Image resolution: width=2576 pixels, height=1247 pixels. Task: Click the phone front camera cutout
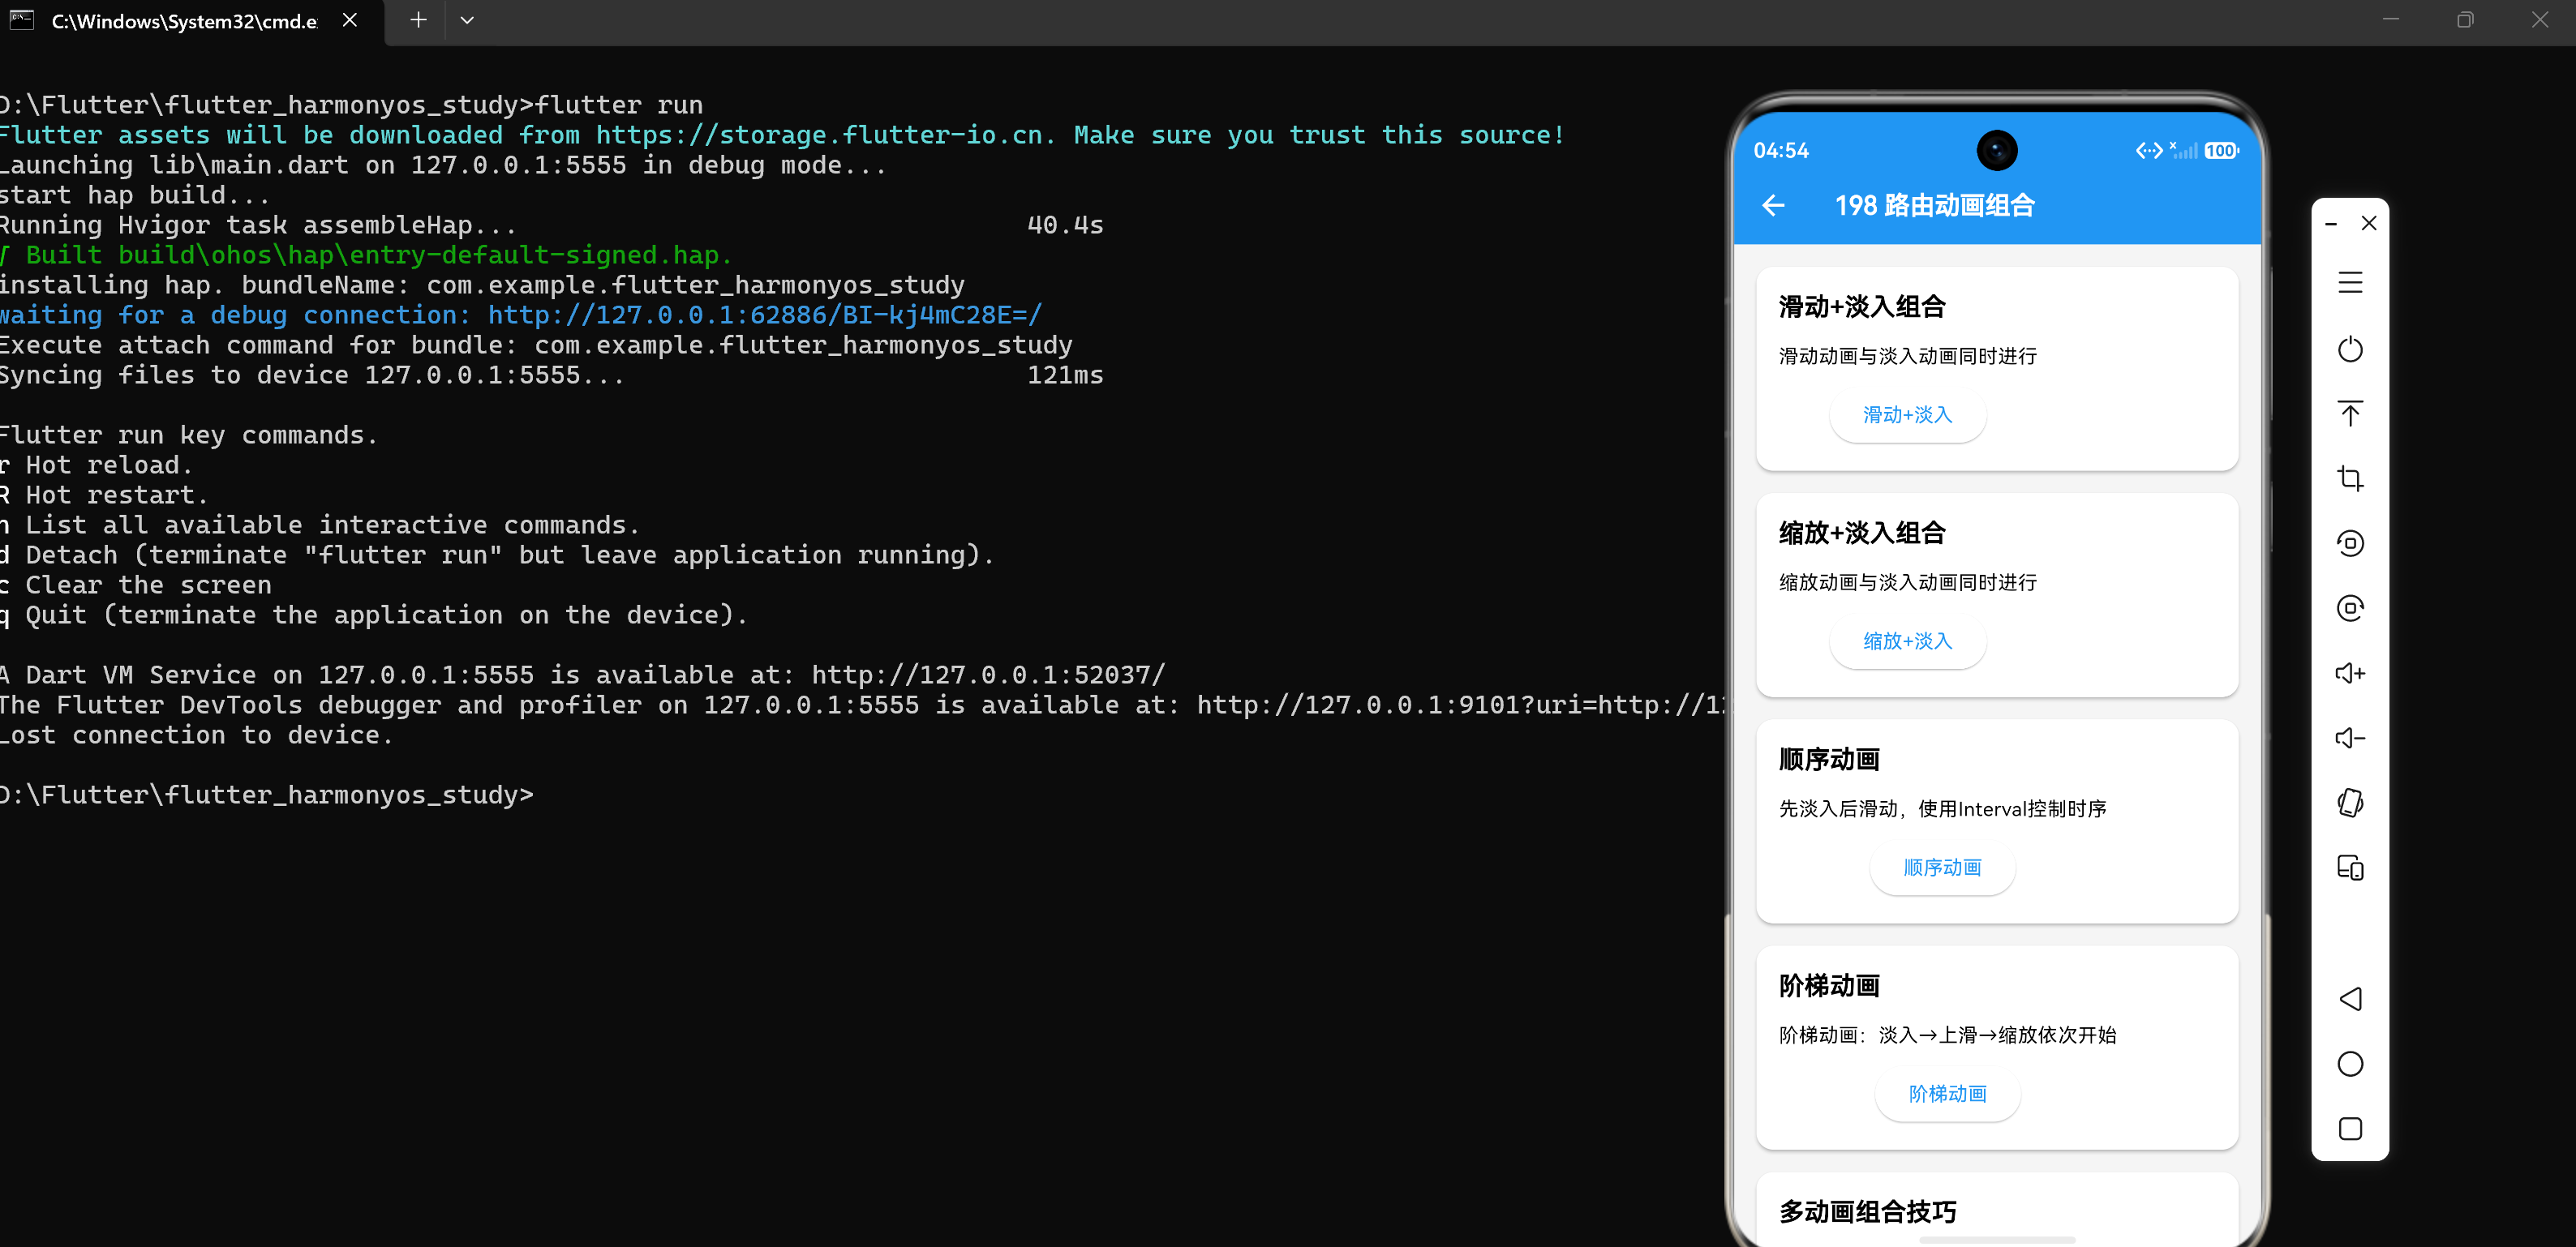click(1997, 151)
